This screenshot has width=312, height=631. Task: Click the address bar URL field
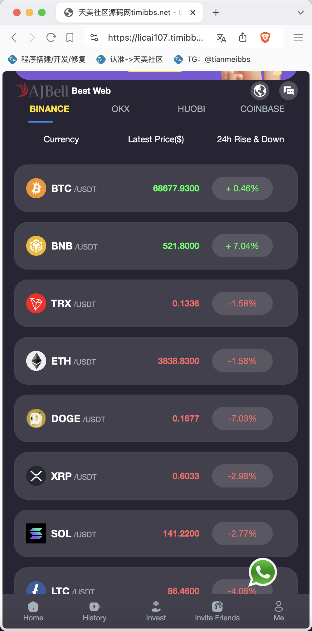pos(155,38)
